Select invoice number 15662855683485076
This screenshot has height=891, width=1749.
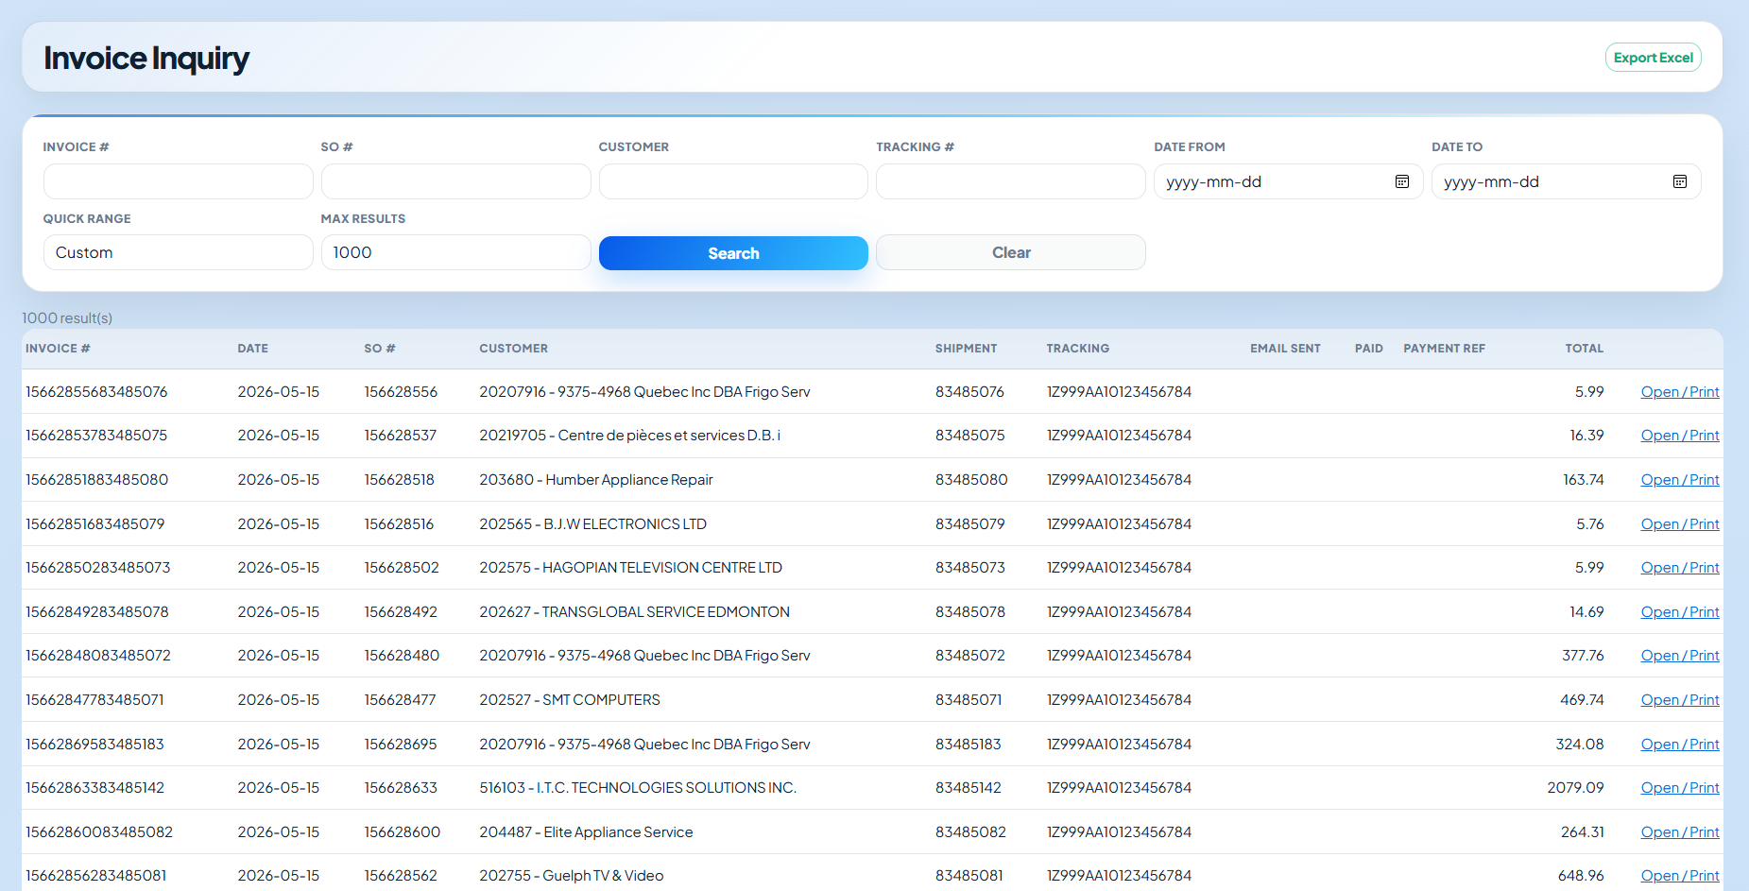pyautogui.click(x=96, y=392)
